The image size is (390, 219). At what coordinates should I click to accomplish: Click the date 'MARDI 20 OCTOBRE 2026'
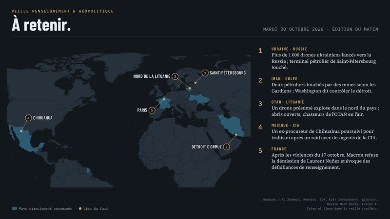[x=293, y=29]
